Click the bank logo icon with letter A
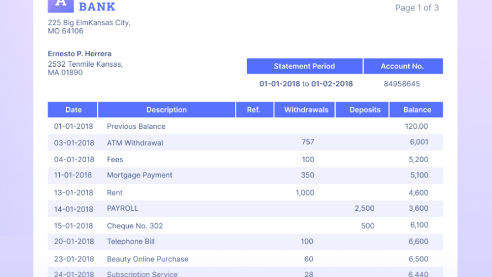The height and width of the screenshot is (277, 492). 60,5
